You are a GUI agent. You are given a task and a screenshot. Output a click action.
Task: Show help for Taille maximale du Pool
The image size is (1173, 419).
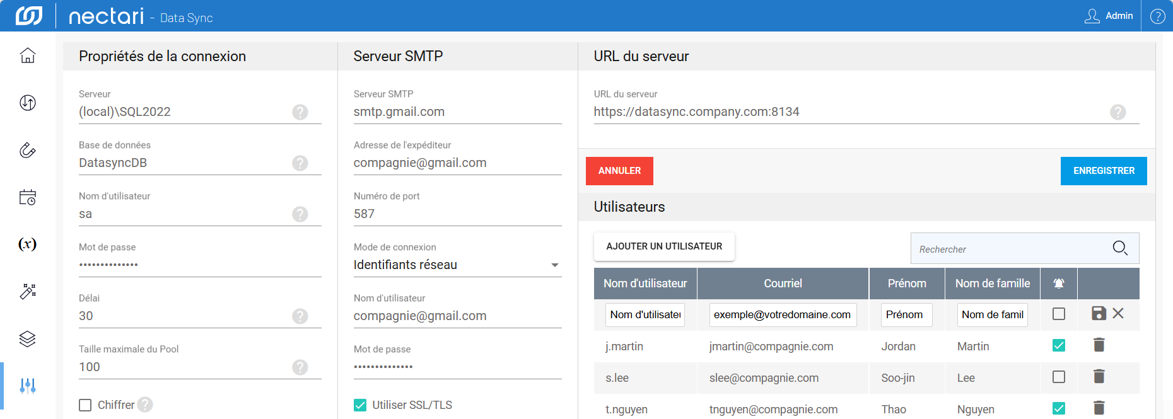pyautogui.click(x=300, y=367)
